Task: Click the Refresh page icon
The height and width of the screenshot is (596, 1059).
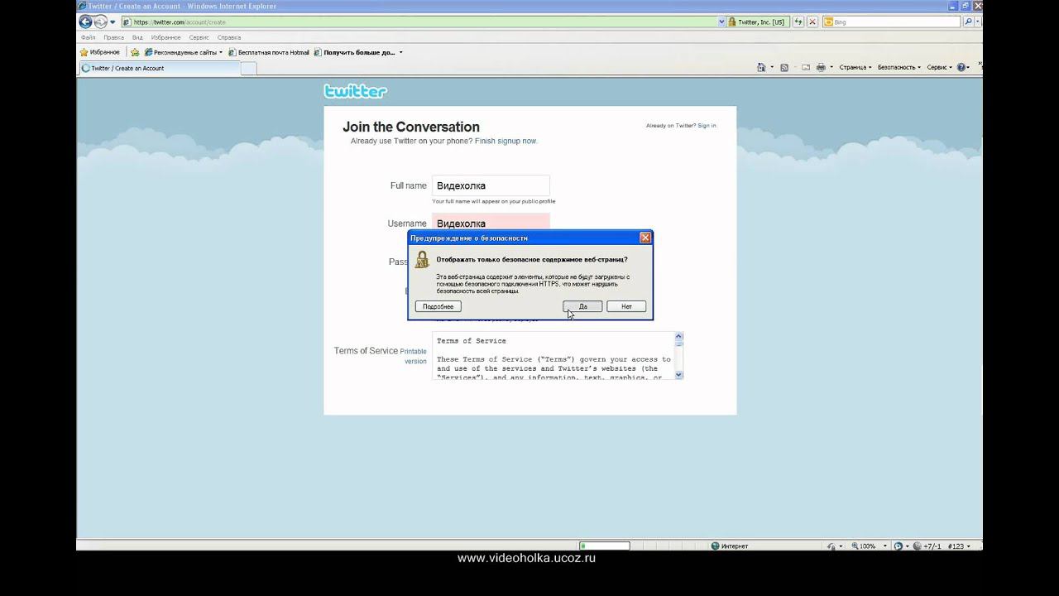Action: 799,22
